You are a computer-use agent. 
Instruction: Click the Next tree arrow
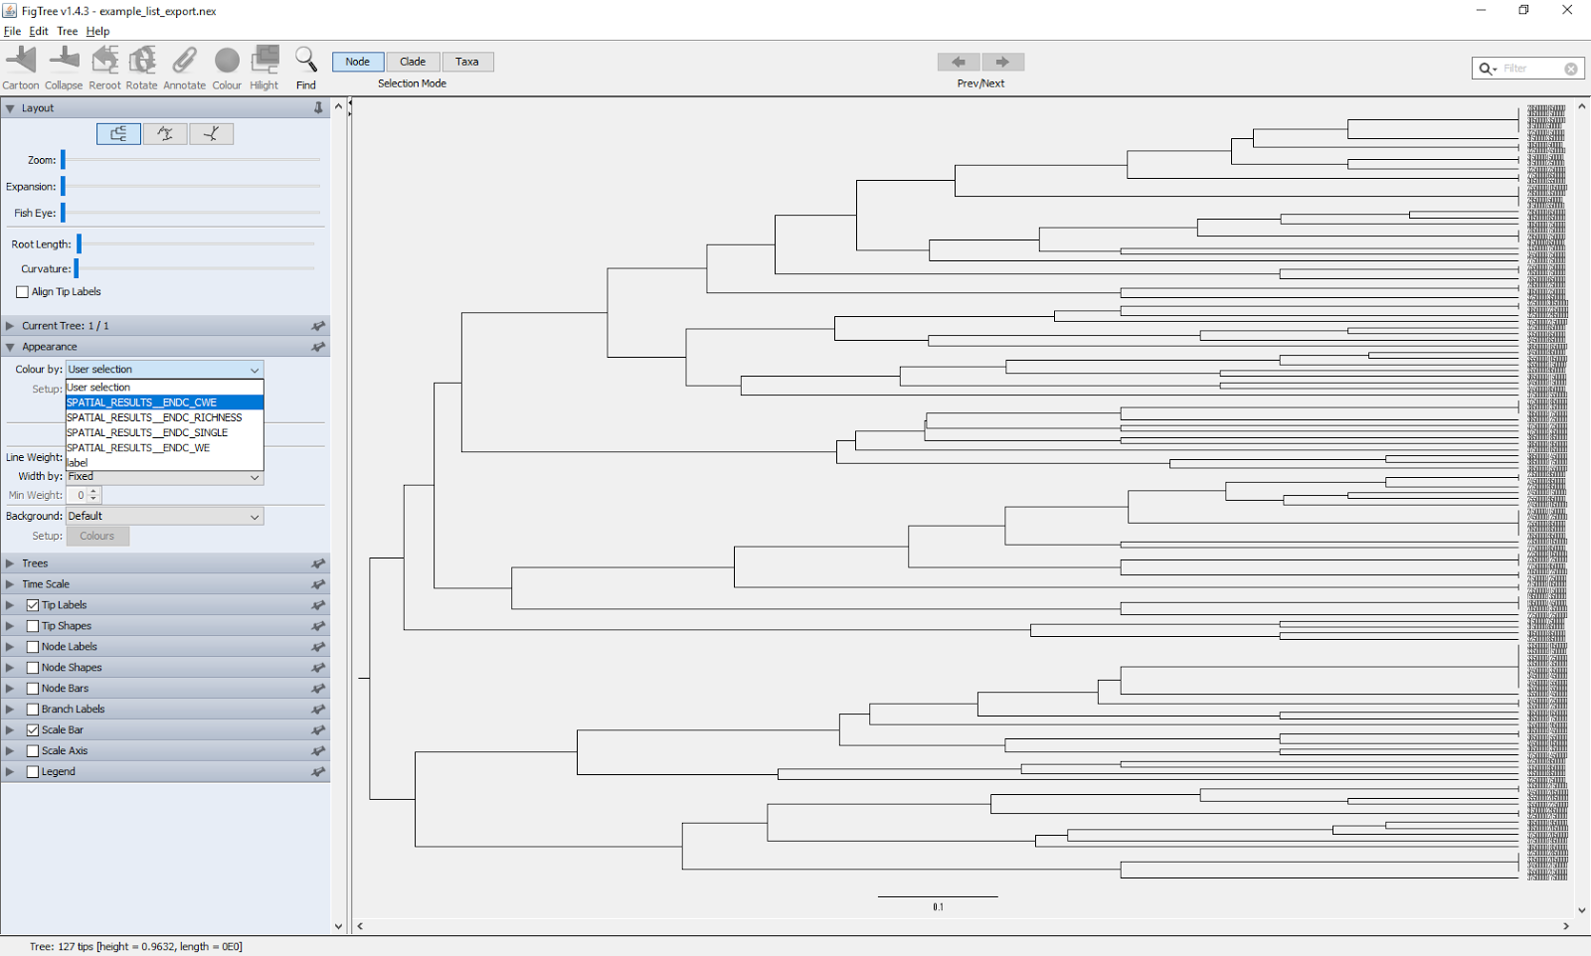[x=1003, y=62]
